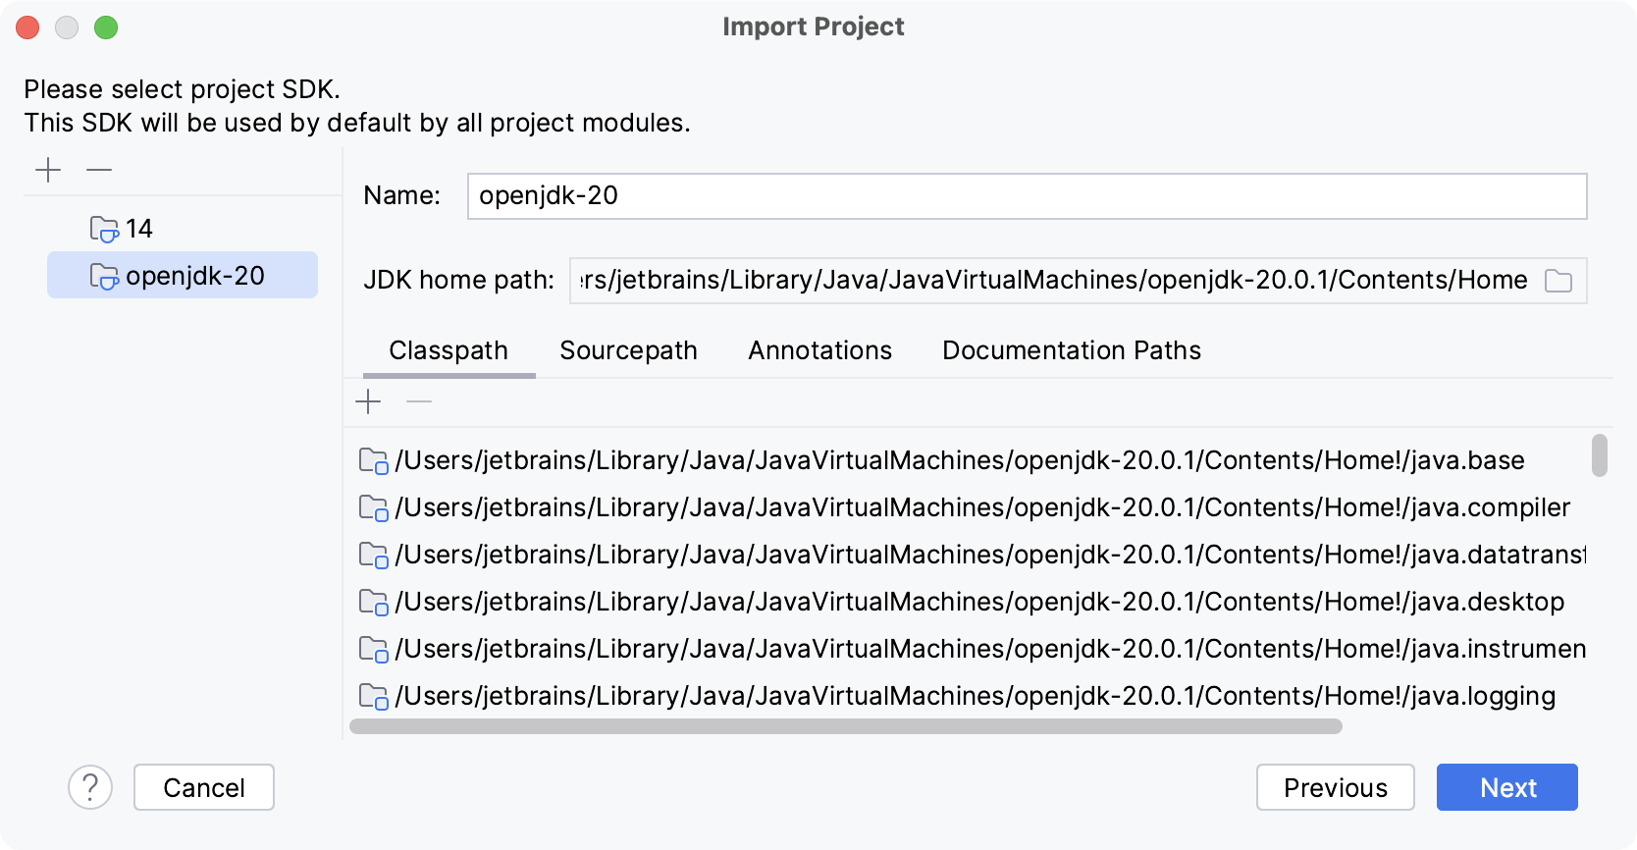Click the horizontal scrollbar under classpath list
This screenshot has height=850, width=1637.
click(845, 726)
